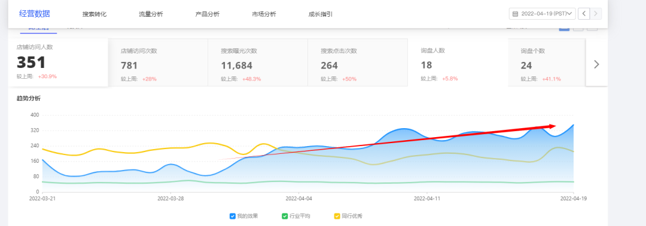Toggle 行业平均 series checkbox
This screenshot has height=226, width=646.
[284, 216]
